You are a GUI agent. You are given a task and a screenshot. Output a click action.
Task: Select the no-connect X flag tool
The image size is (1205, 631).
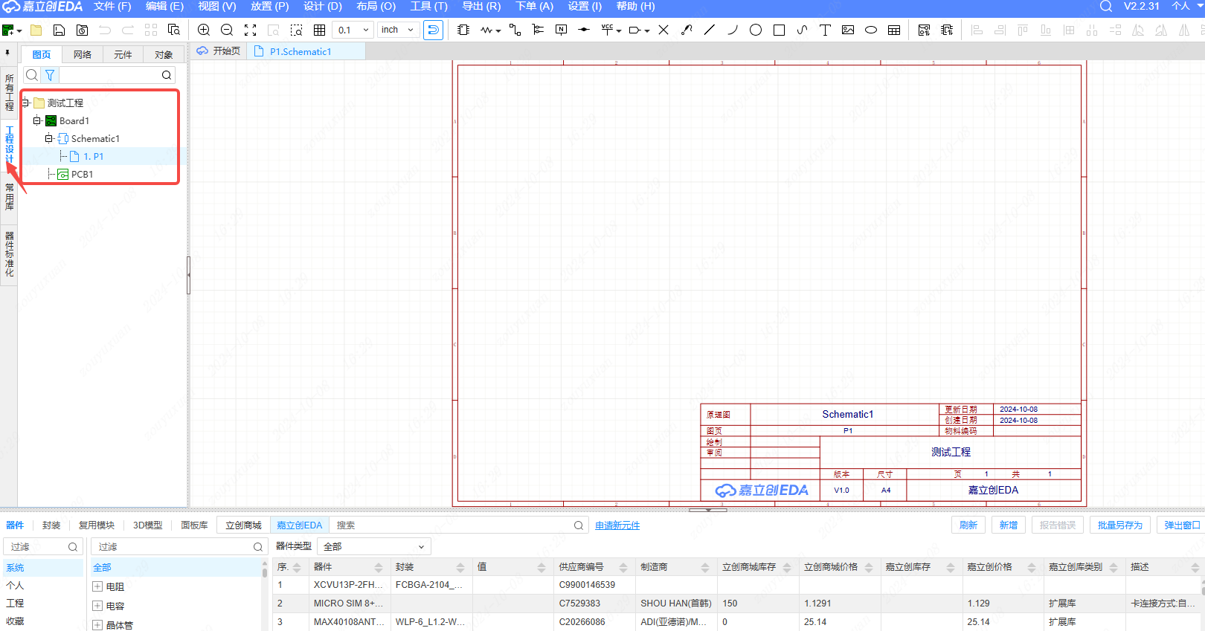coord(663,30)
